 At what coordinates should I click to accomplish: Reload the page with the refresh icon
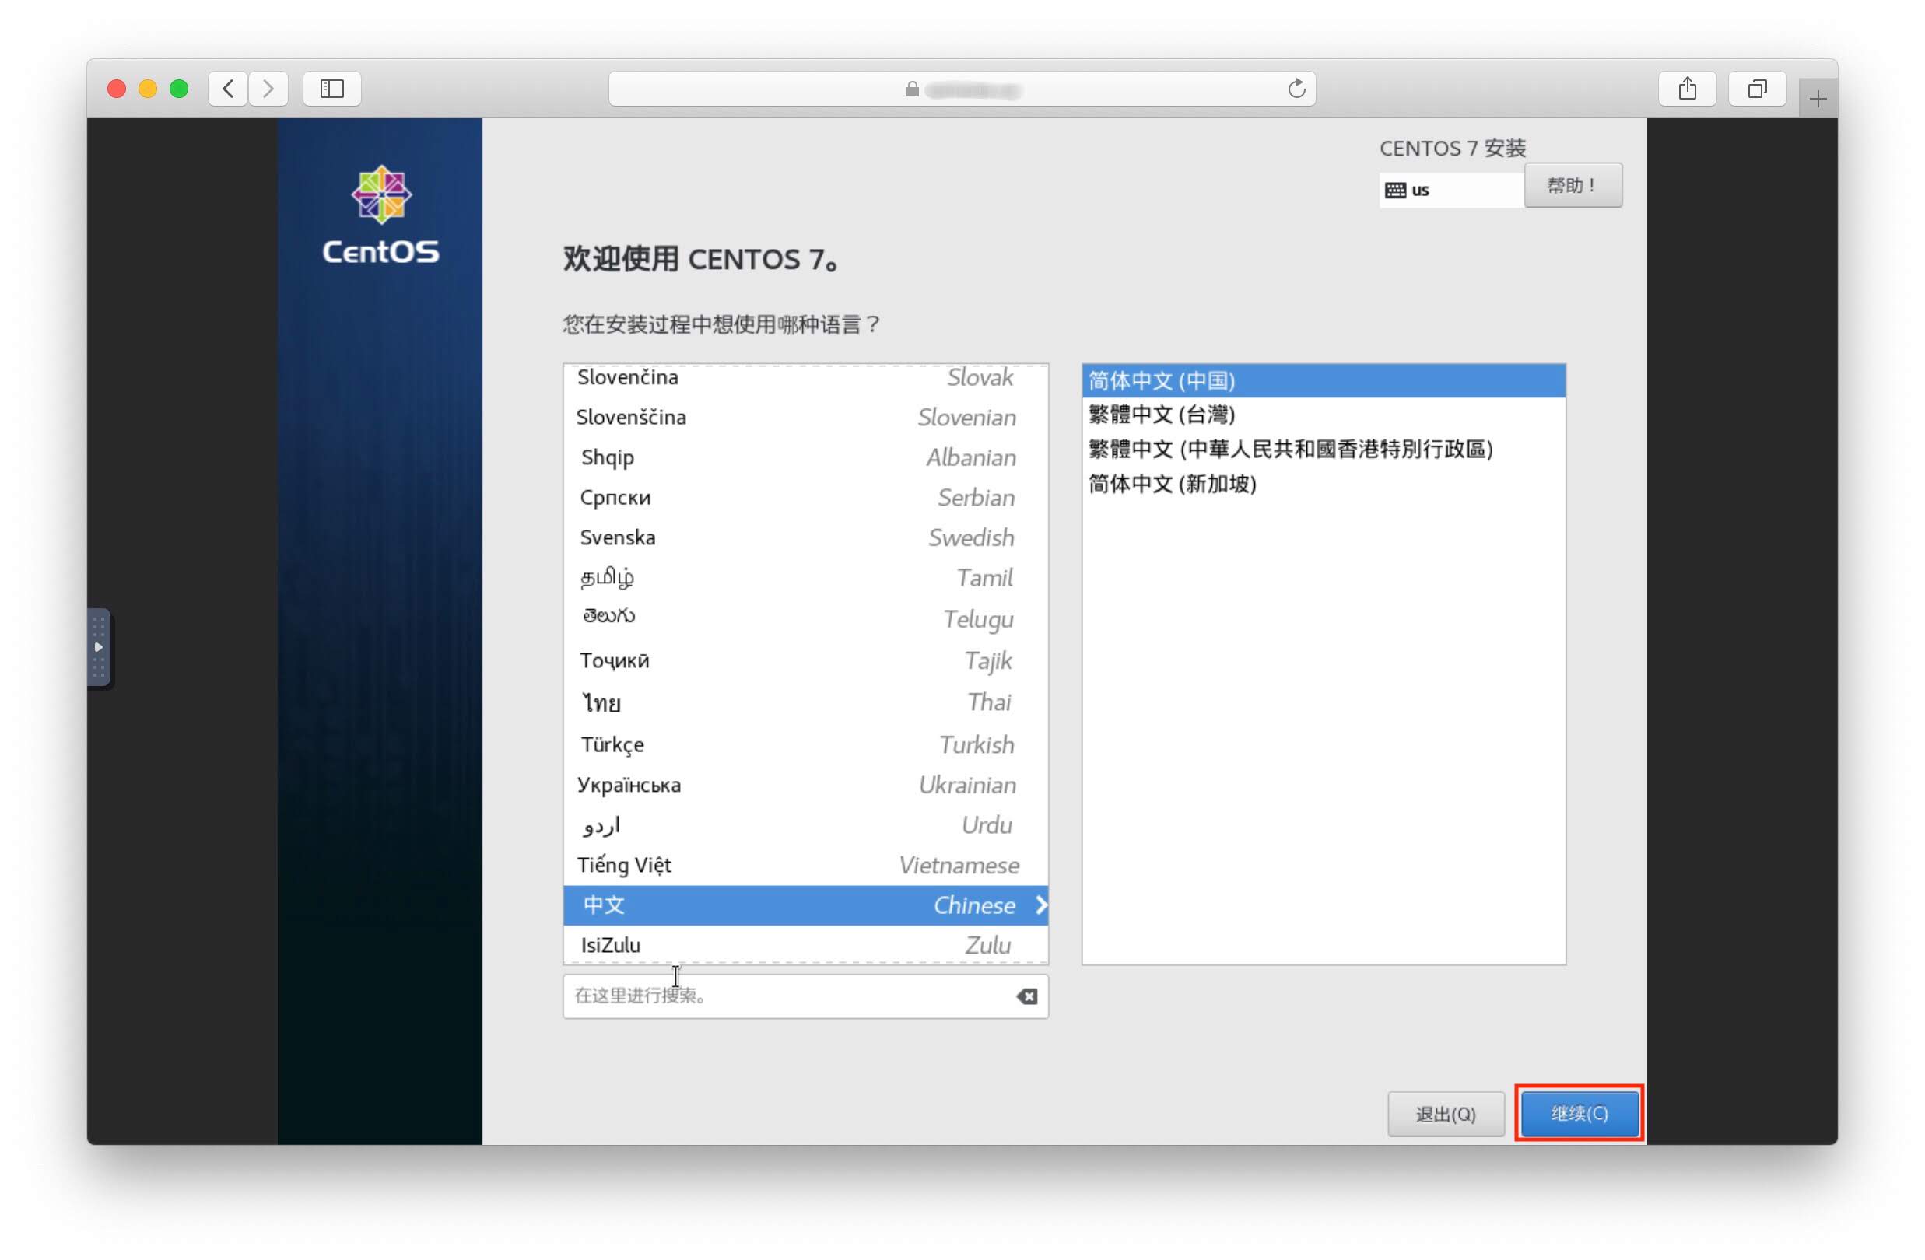1296,88
